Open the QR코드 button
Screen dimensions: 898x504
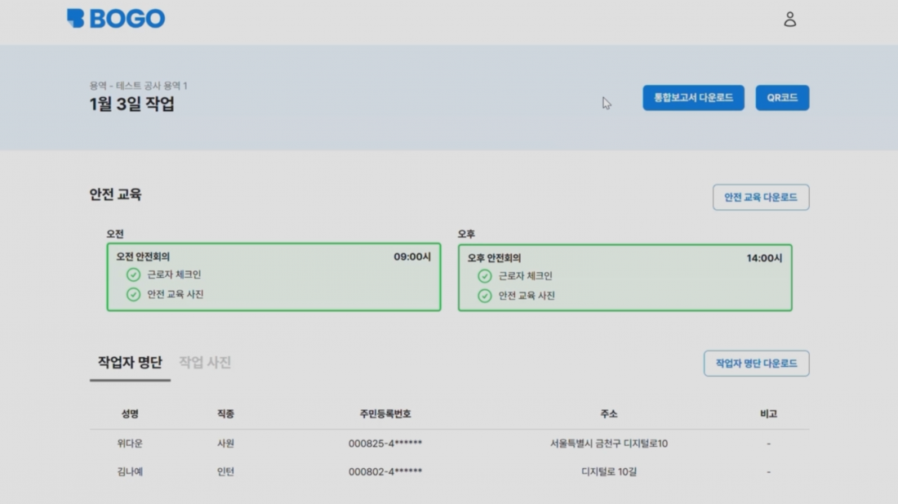point(782,98)
